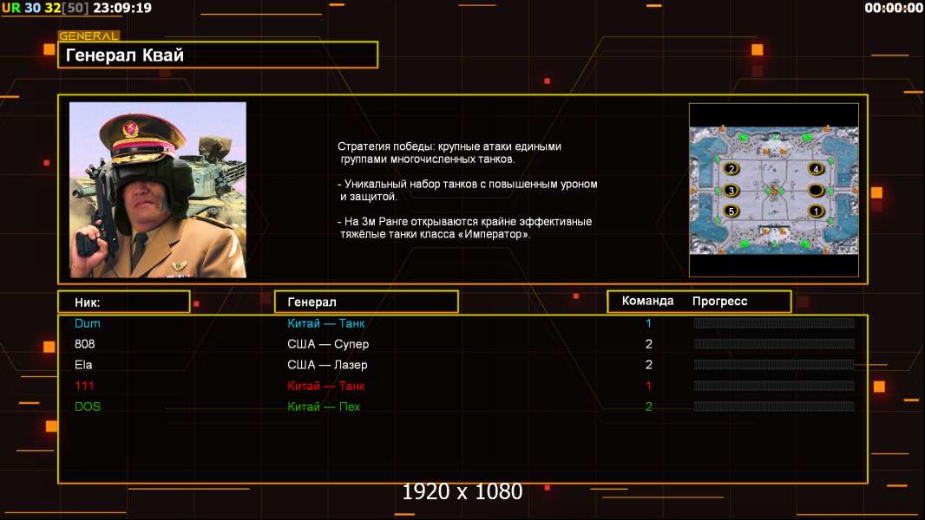Select player "808" in the list
This screenshot has height=520, width=925.
tap(84, 344)
